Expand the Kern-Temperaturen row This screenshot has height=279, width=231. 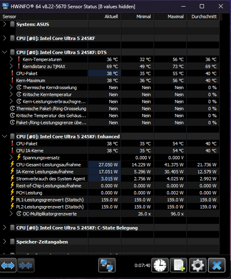tap(11, 59)
